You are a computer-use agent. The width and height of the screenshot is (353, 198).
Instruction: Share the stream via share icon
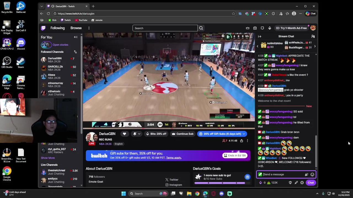click(x=242, y=141)
